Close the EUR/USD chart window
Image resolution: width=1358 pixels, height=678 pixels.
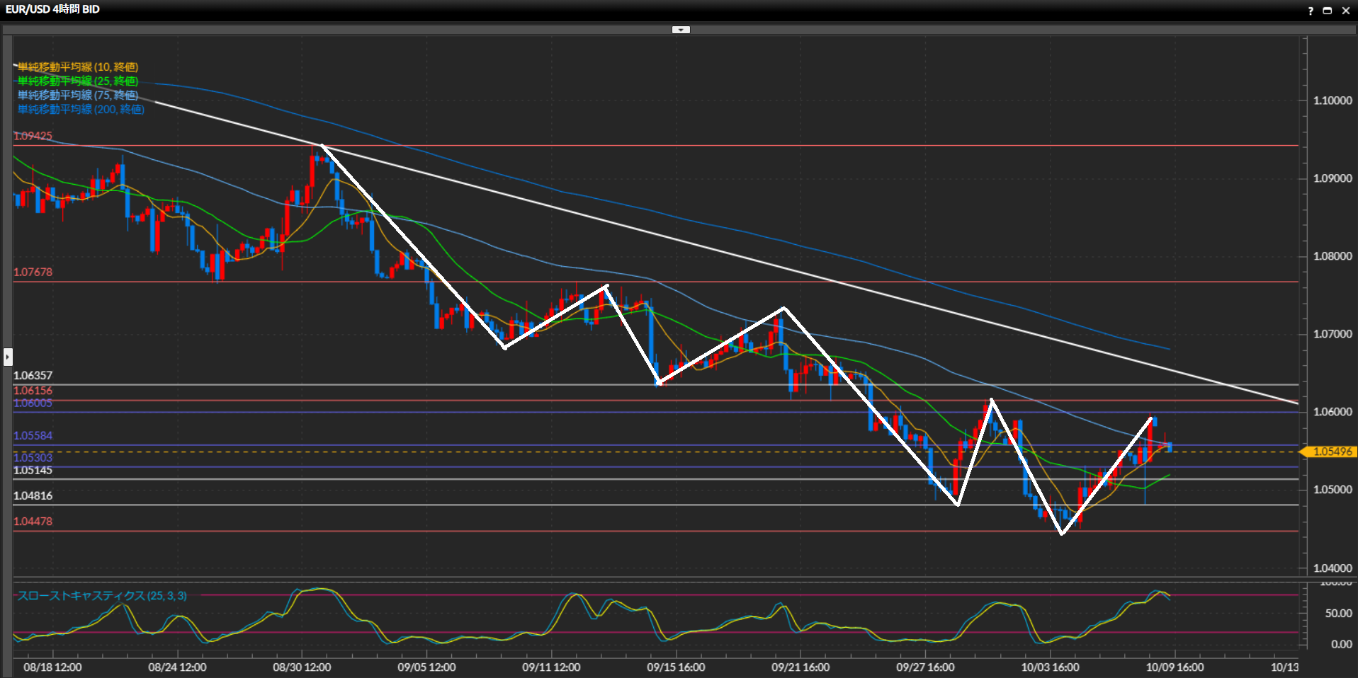[1346, 11]
